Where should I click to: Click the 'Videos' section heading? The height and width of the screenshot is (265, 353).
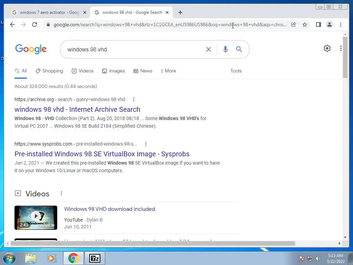click(x=37, y=194)
